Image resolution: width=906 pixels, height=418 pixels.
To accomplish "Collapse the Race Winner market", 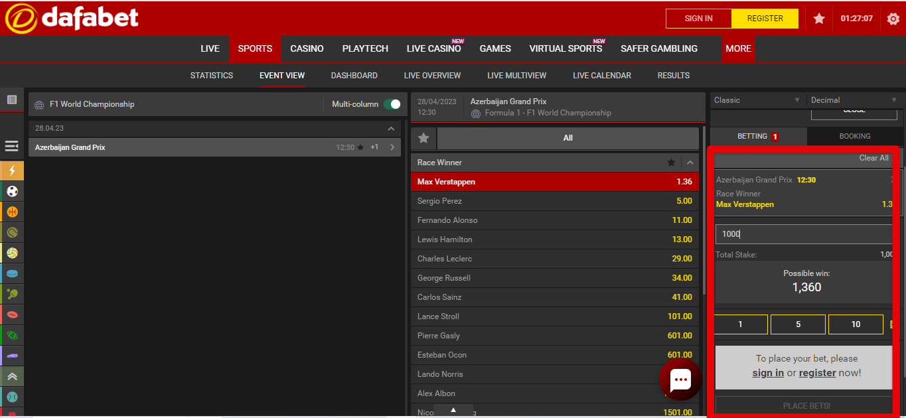I will (690, 163).
